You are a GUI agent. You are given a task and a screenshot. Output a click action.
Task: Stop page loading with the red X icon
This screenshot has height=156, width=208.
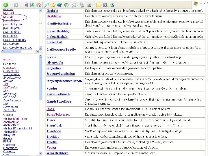26,5
